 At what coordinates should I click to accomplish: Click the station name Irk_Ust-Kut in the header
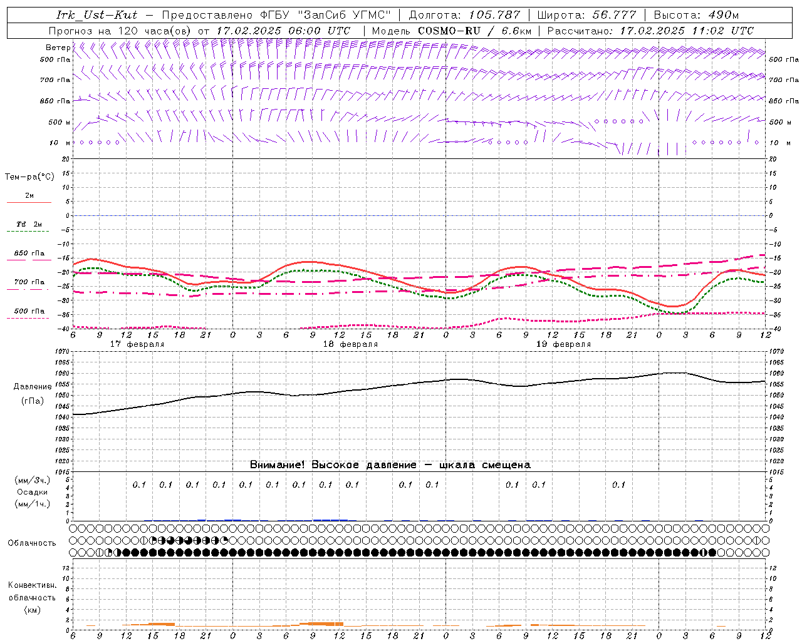(x=96, y=15)
